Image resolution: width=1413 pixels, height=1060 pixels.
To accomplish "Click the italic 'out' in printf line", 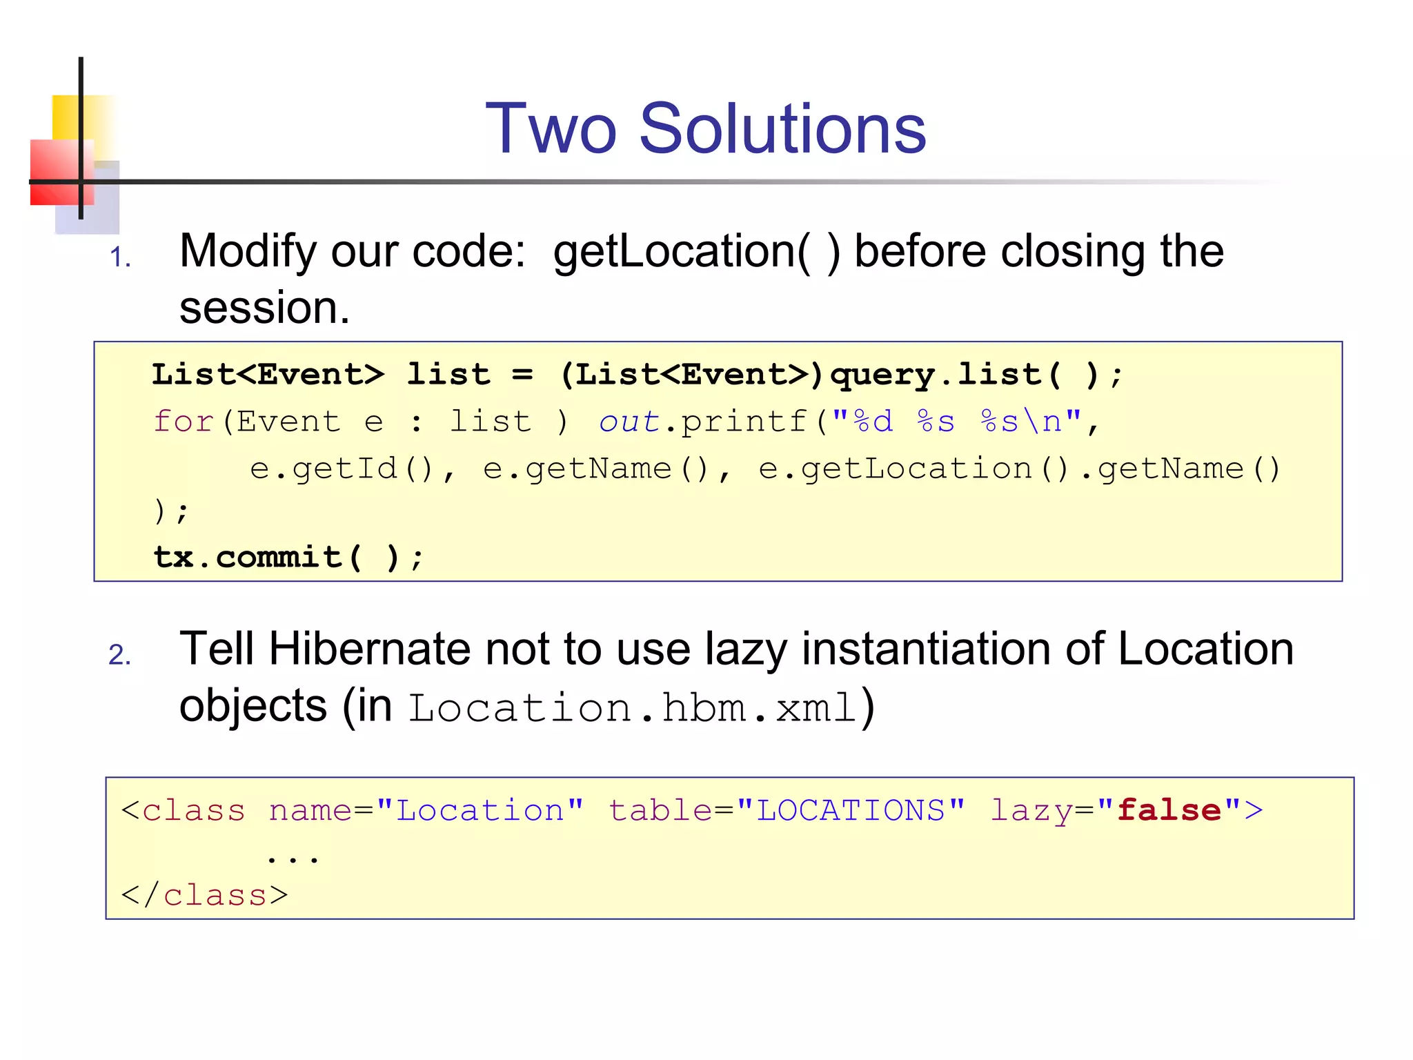I will pos(629,422).
